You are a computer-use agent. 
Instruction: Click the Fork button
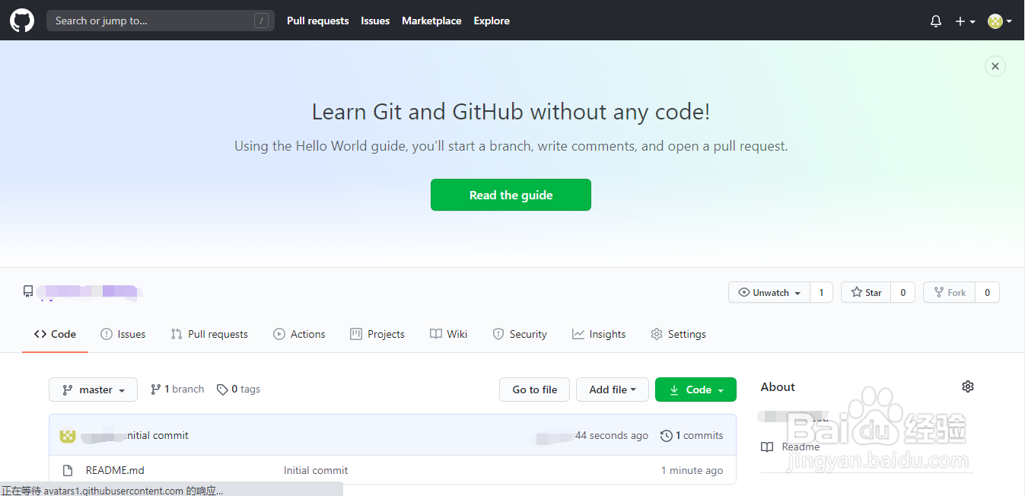[950, 292]
